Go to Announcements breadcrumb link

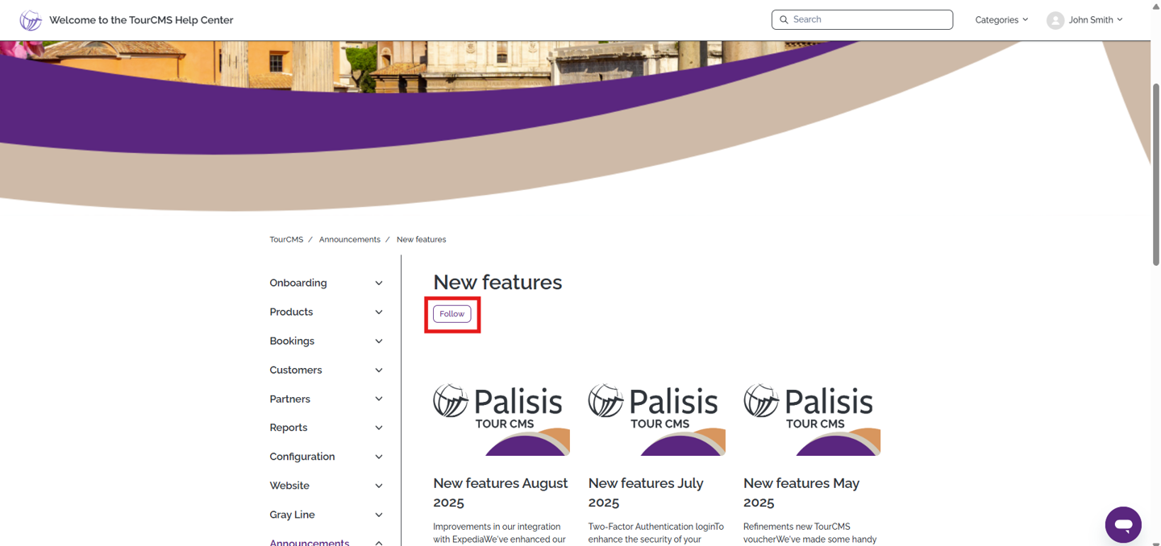point(349,239)
